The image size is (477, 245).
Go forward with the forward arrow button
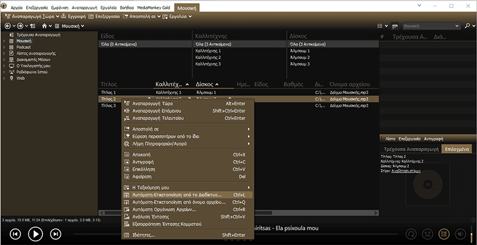(x=20, y=26)
